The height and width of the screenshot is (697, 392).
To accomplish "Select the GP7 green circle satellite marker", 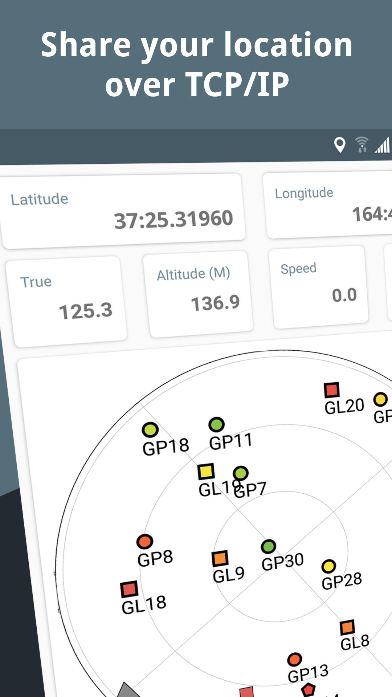I will coord(241,473).
